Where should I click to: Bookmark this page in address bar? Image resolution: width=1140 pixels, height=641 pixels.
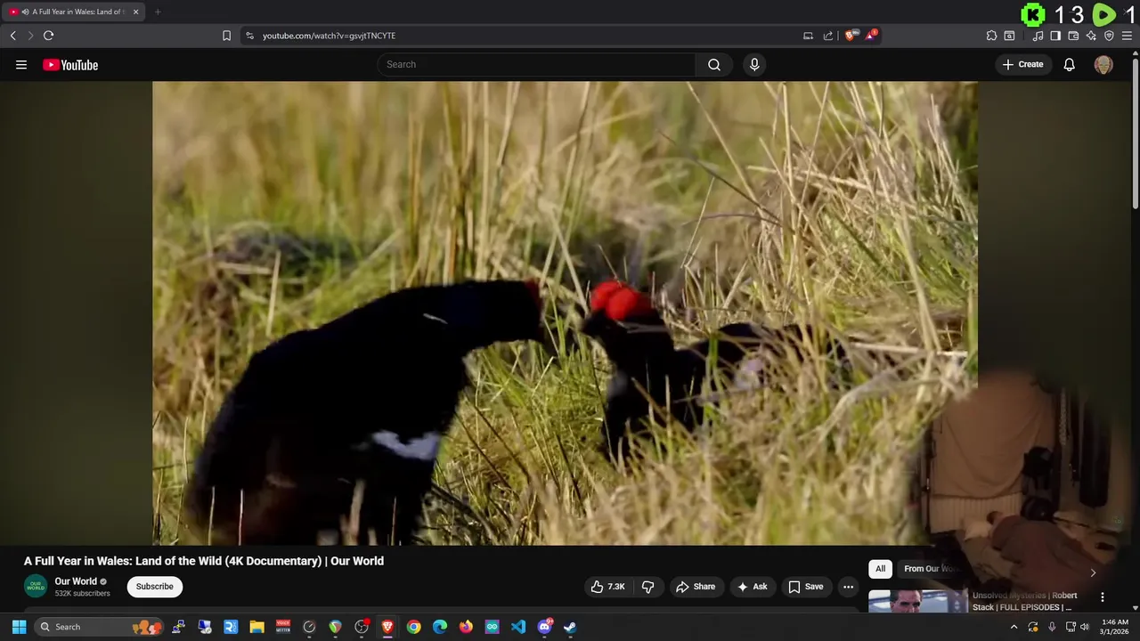coord(226,36)
